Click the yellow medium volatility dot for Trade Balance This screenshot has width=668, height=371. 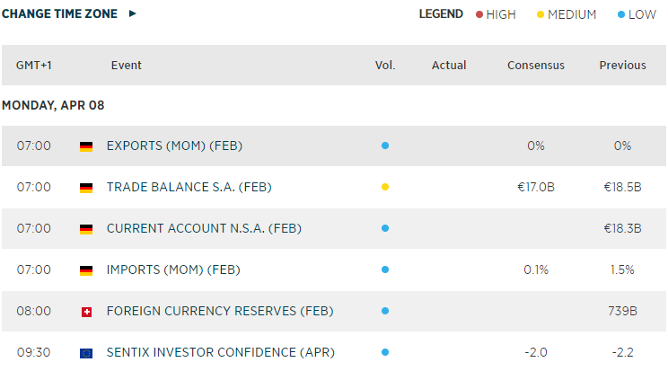[385, 187]
